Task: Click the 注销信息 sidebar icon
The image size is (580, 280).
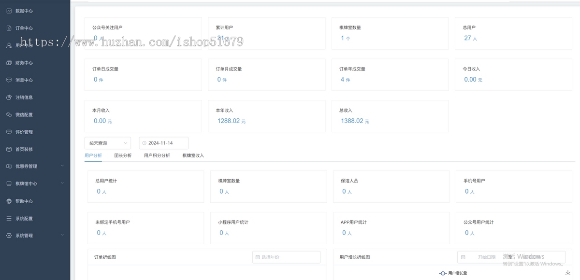Action: point(9,98)
